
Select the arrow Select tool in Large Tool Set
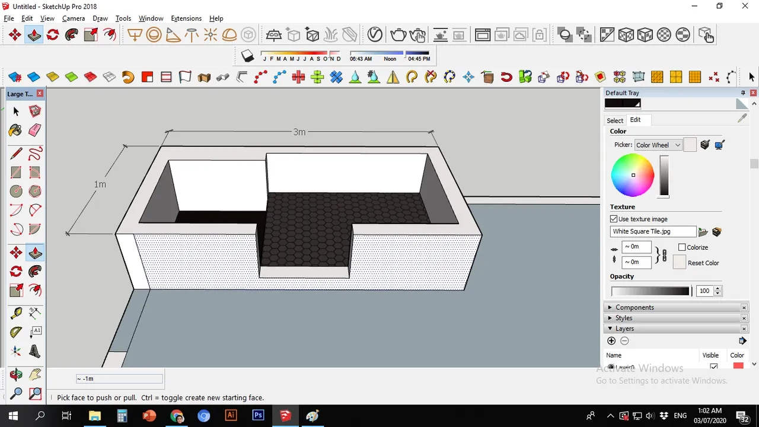[16, 111]
